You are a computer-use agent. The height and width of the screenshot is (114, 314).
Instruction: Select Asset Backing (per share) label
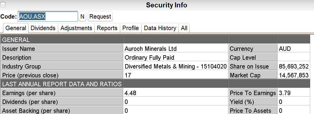click(62, 110)
